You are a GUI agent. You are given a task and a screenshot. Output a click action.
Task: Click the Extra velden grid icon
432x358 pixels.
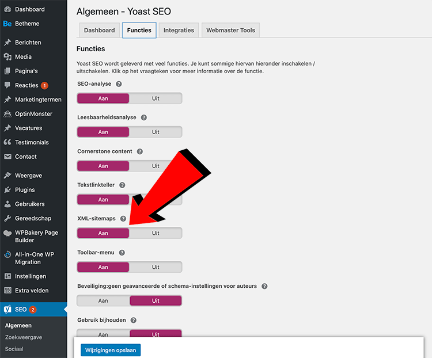click(7, 290)
